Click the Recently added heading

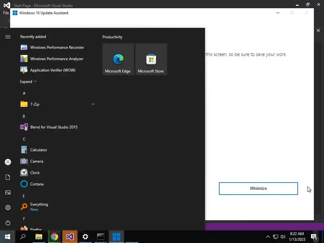tap(33, 37)
